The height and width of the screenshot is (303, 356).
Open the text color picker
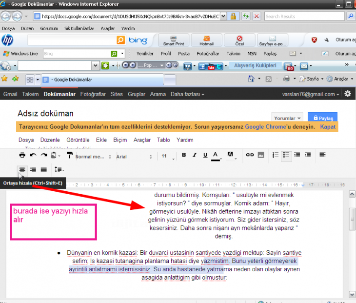(216, 155)
